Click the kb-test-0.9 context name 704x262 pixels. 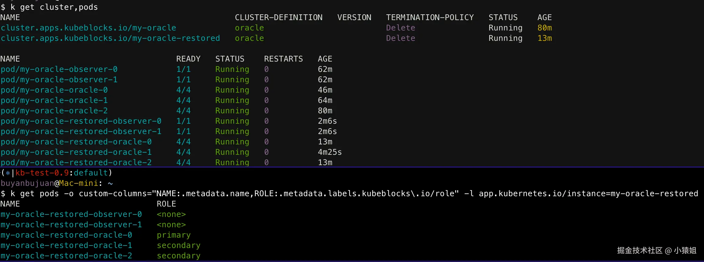42,173
